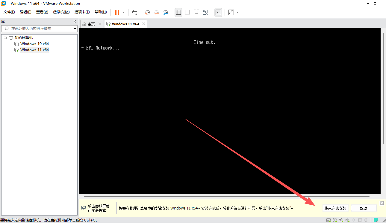Click the 我已完成安装 button
386x223 pixels.
point(335,208)
